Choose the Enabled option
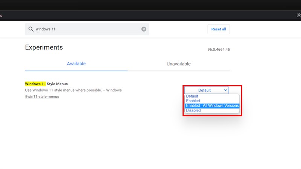 click(x=212, y=101)
